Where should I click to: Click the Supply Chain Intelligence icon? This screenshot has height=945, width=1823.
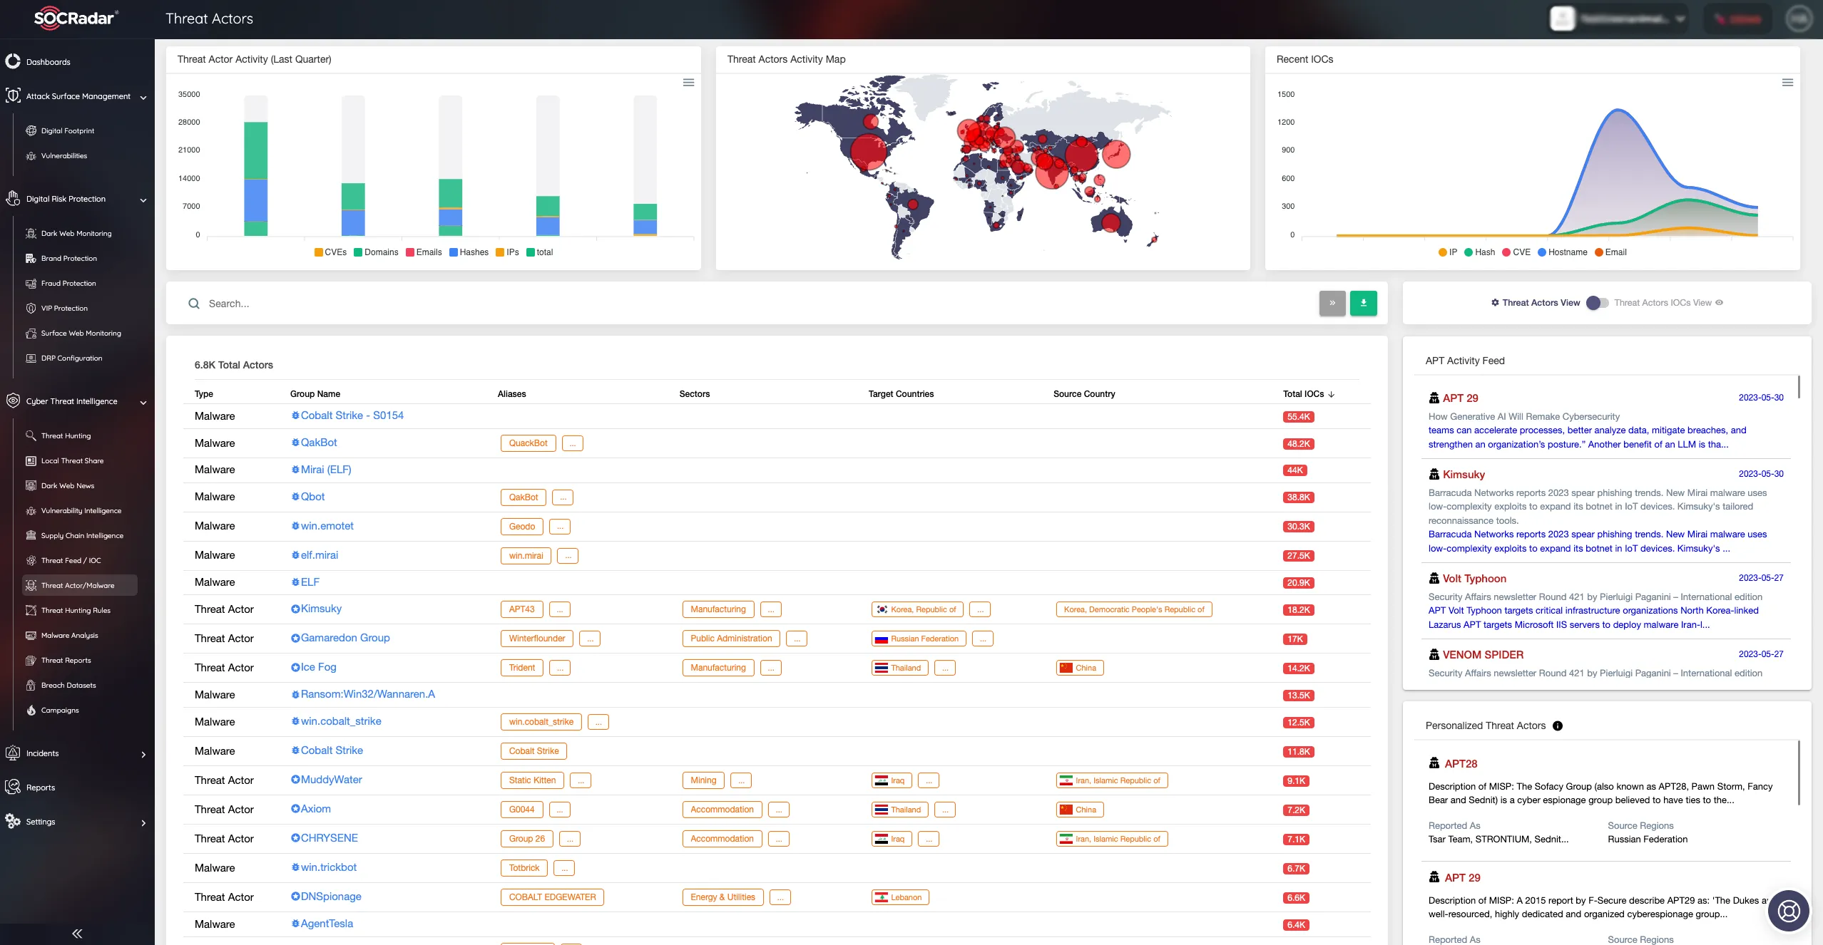pos(31,535)
